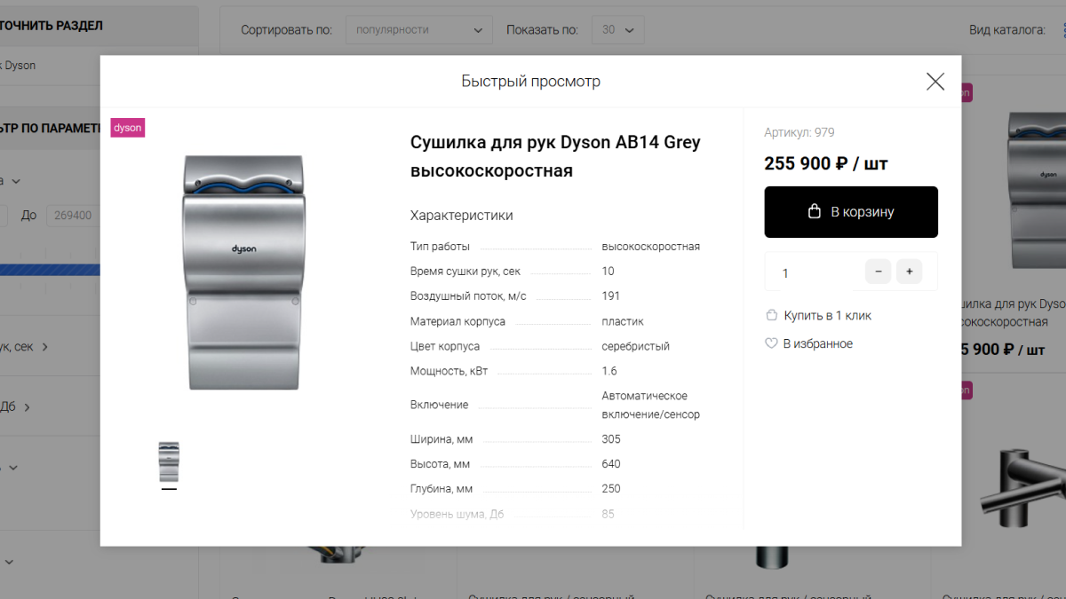The width and height of the screenshot is (1066, 599).
Task: Click the pink dyson brand badge
Action: tap(127, 128)
